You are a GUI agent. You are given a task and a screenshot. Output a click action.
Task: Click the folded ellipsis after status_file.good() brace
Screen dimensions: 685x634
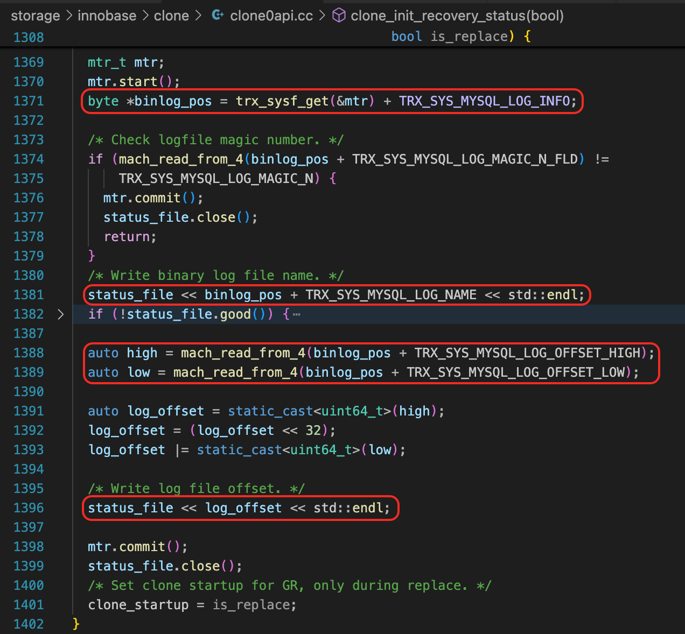[x=297, y=314]
